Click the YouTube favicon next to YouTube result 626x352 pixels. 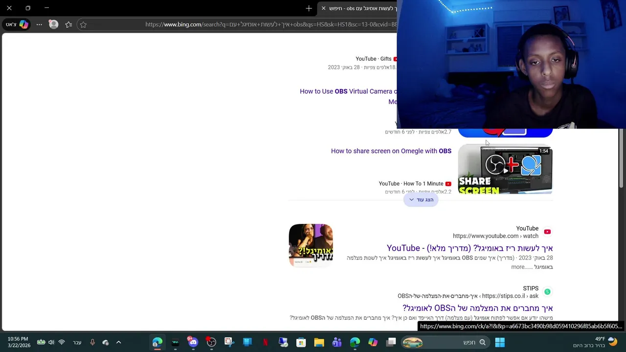pyautogui.click(x=547, y=232)
